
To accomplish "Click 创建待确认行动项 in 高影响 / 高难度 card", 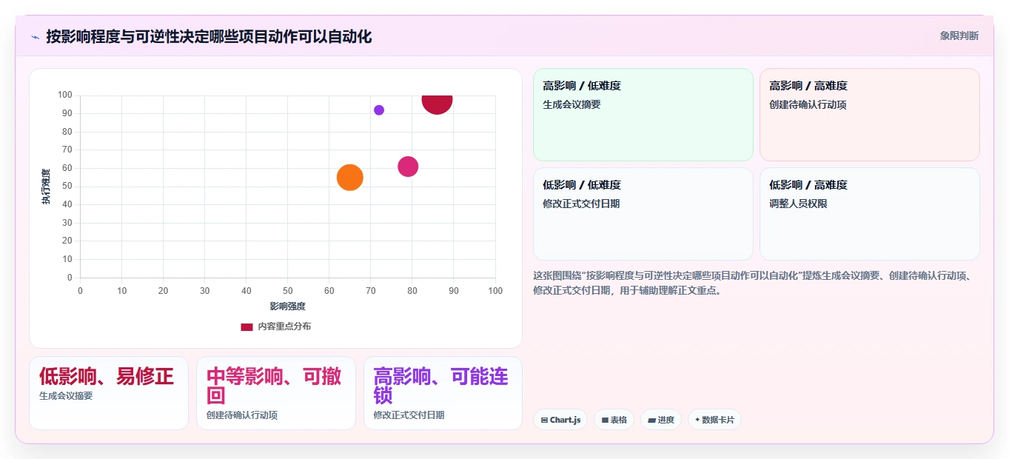I will (808, 104).
